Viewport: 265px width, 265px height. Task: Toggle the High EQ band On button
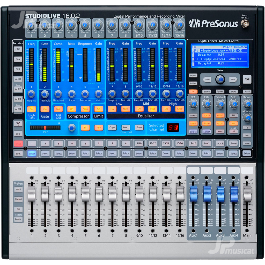click(x=166, y=109)
